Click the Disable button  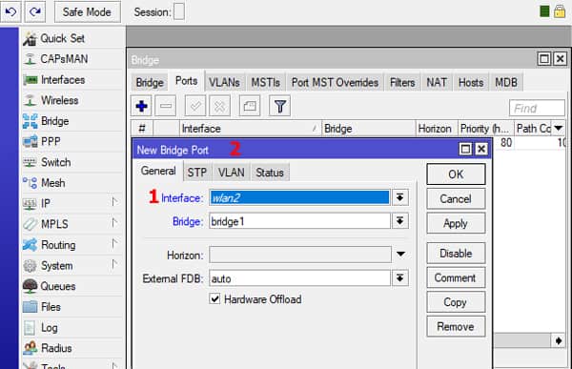click(x=456, y=253)
